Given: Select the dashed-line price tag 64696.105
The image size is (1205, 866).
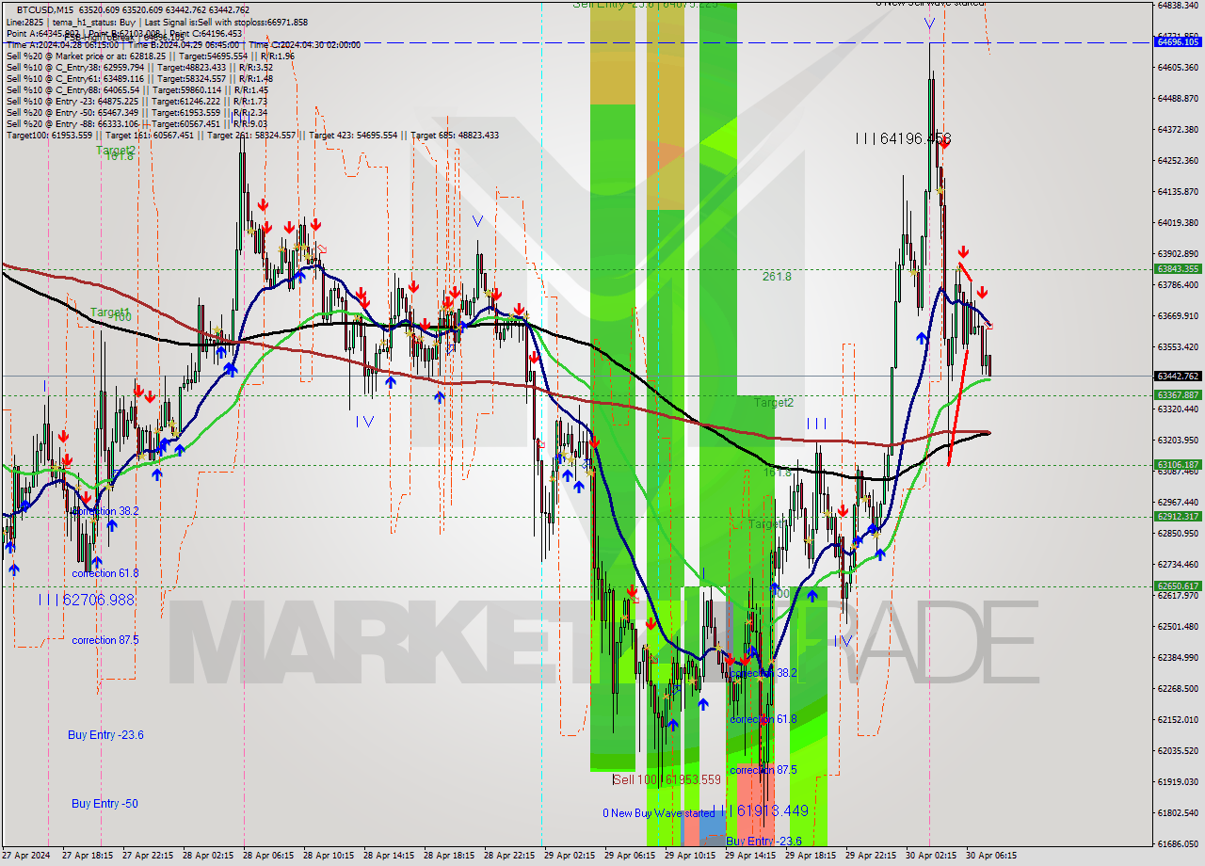Looking at the screenshot, I should coord(1179,42).
